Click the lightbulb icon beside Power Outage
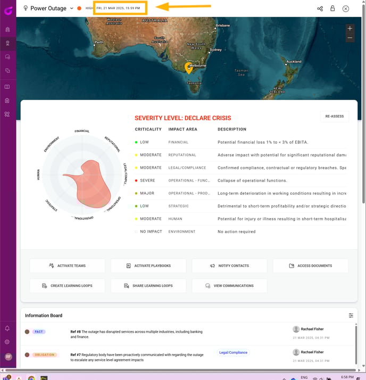366x380 pixels. click(x=26, y=8)
